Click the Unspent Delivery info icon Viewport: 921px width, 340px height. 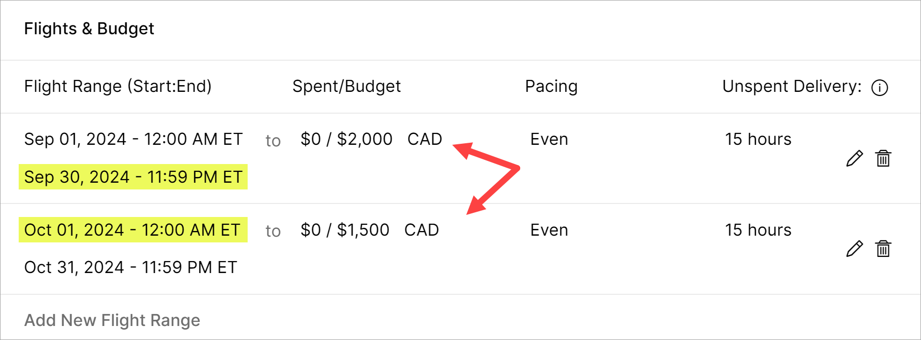point(879,88)
